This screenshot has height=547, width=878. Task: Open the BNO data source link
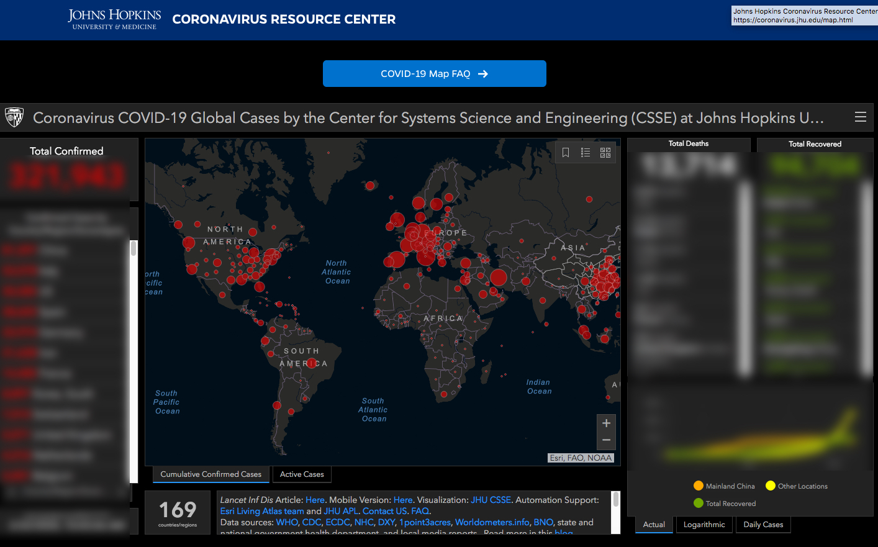coord(543,522)
